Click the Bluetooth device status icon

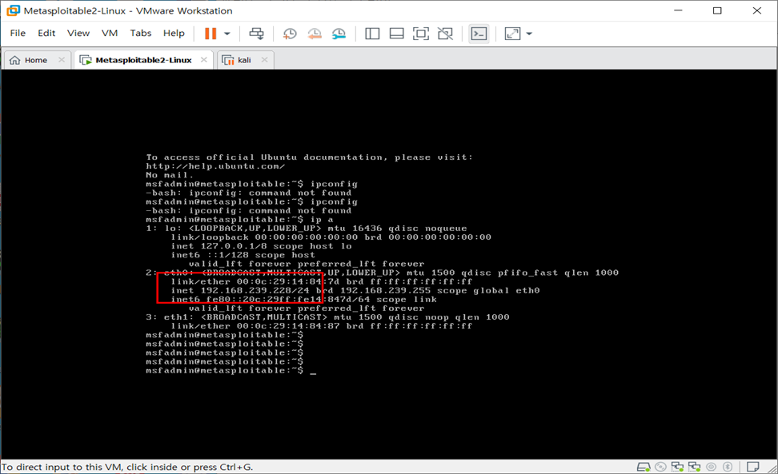click(728, 467)
